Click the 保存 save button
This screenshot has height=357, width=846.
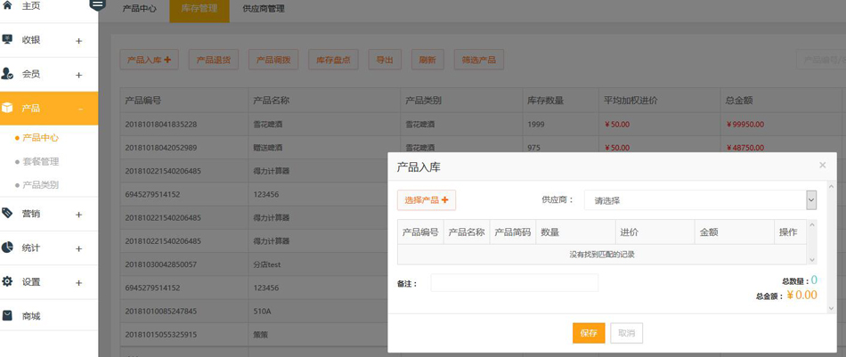point(589,333)
